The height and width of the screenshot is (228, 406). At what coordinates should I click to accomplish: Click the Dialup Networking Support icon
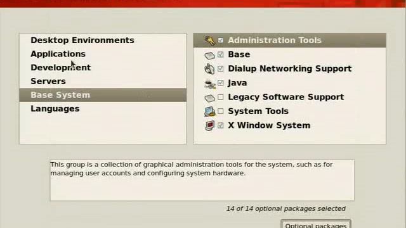point(209,69)
